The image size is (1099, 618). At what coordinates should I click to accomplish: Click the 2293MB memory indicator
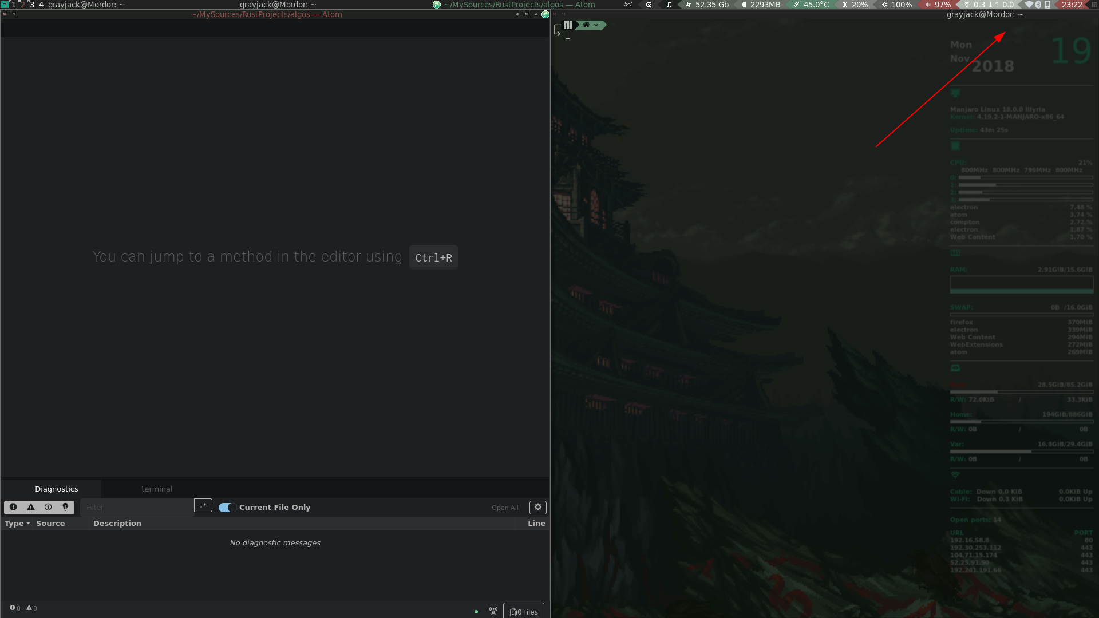point(761,5)
